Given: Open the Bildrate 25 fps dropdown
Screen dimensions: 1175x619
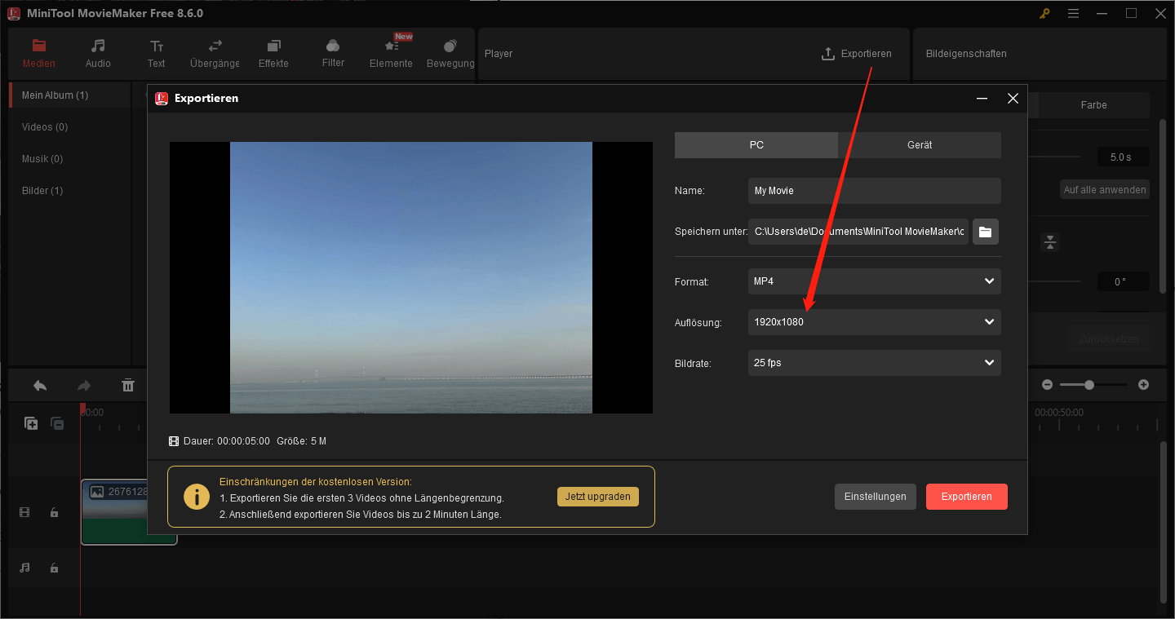Looking at the screenshot, I should [874, 363].
